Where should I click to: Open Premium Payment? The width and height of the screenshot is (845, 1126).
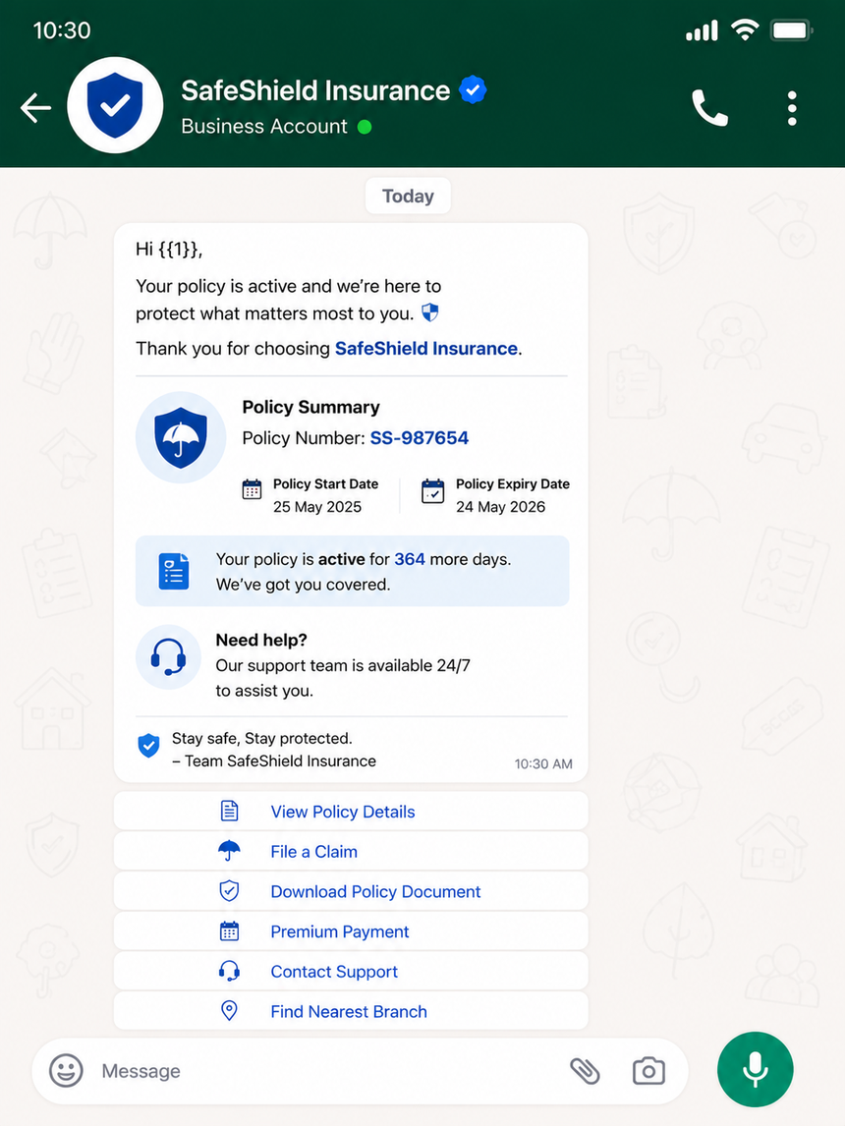pyautogui.click(x=351, y=931)
